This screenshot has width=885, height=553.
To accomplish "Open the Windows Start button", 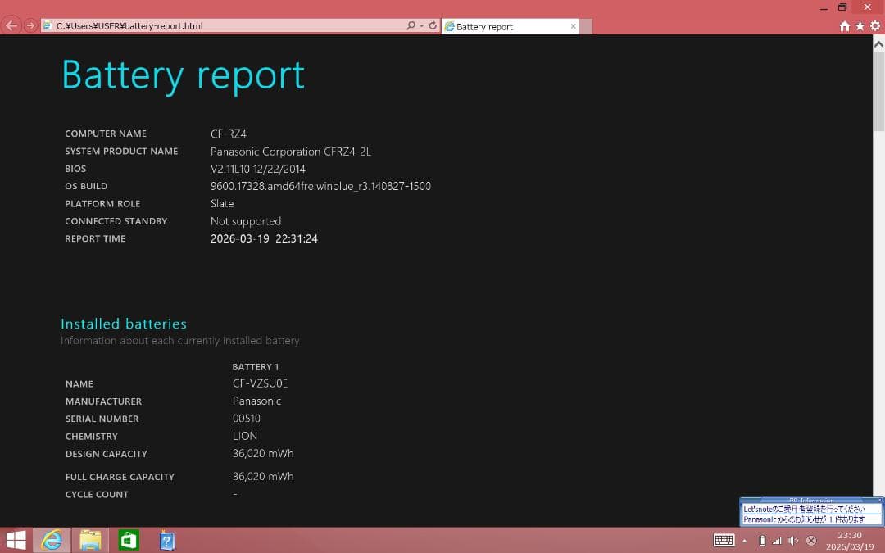I will tap(16, 541).
